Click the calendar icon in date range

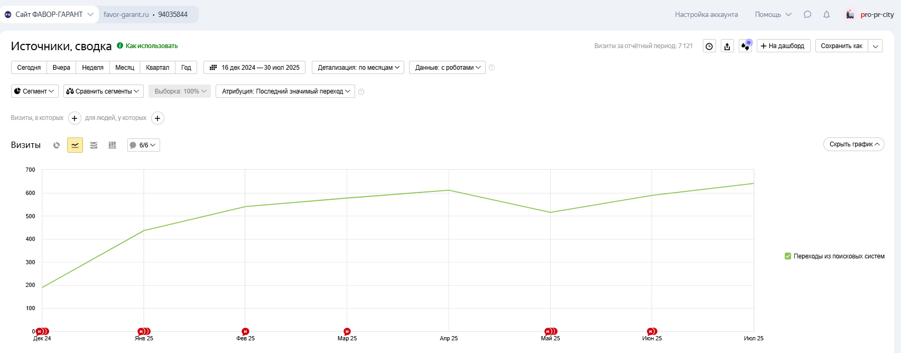(x=213, y=68)
